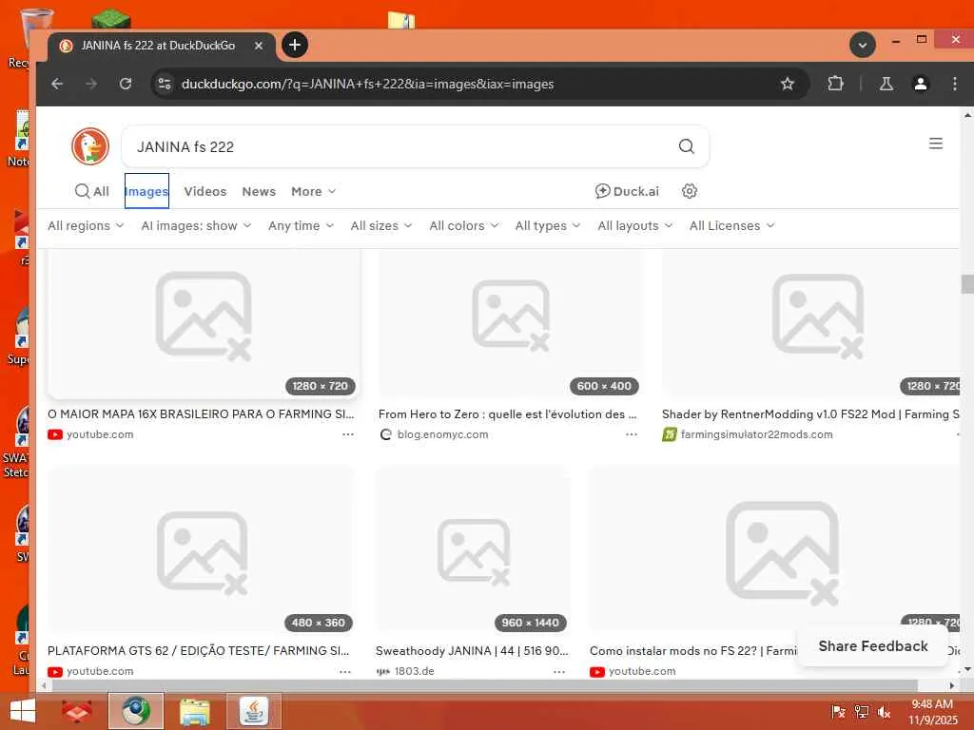974x730 pixels.
Task: Open more options for the From Hero to Zero result
Action: tap(632, 434)
